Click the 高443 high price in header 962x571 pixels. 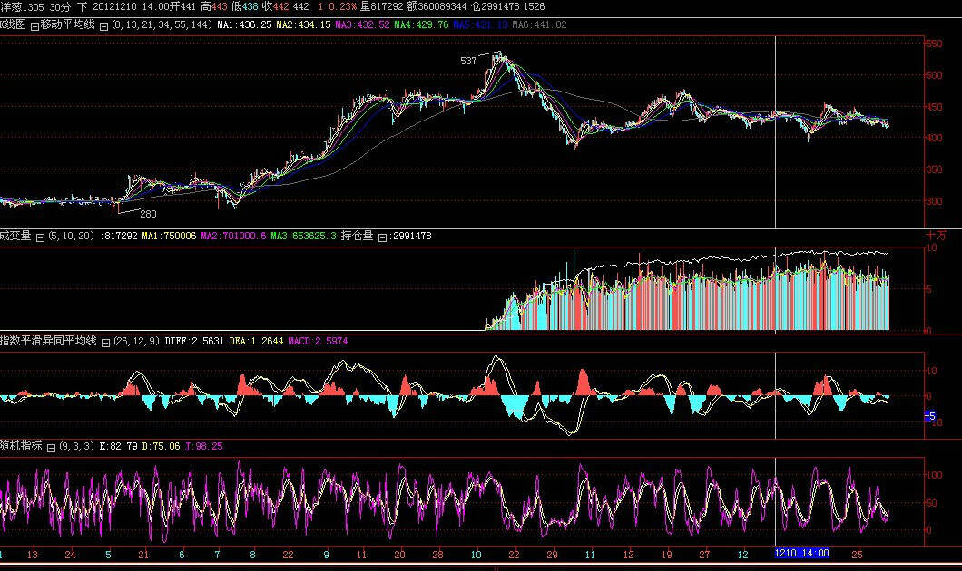(x=213, y=6)
